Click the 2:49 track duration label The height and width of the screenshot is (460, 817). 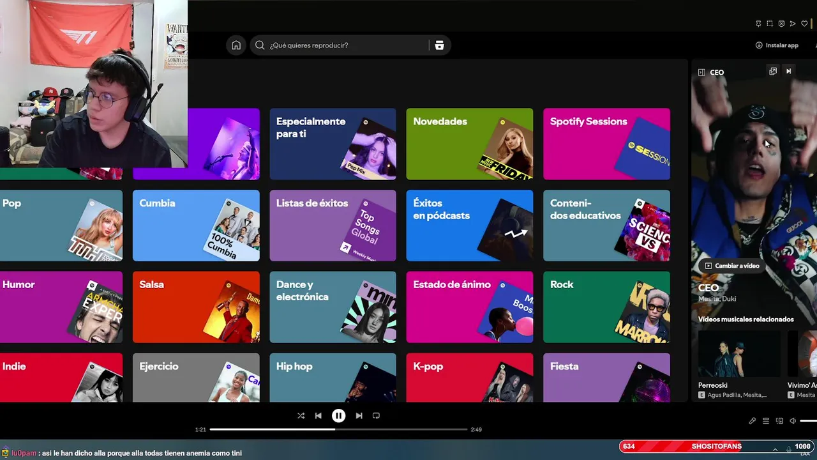[x=476, y=430]
